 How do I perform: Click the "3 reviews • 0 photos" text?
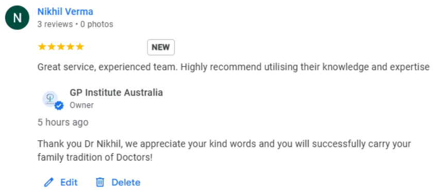tap(75, 24)
